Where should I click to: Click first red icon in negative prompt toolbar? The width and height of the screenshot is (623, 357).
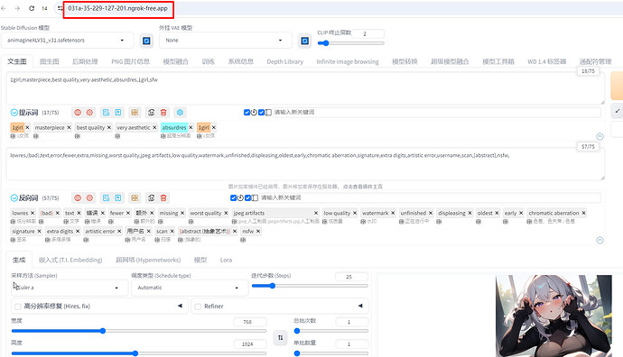click(x=78, y=197)
